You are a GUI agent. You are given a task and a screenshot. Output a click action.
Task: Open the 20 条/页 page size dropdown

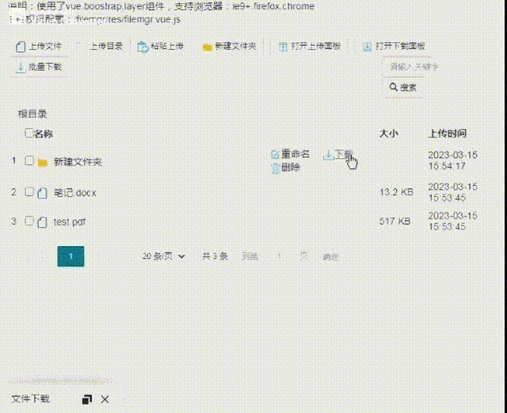[x=164, y=256]
